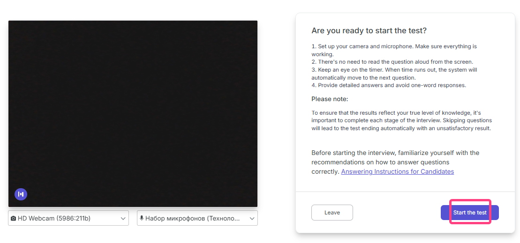The height and width of the screenshot is (243, 520).
Task: Click the note paragraph about skipping questions
Action: point(401,121)
